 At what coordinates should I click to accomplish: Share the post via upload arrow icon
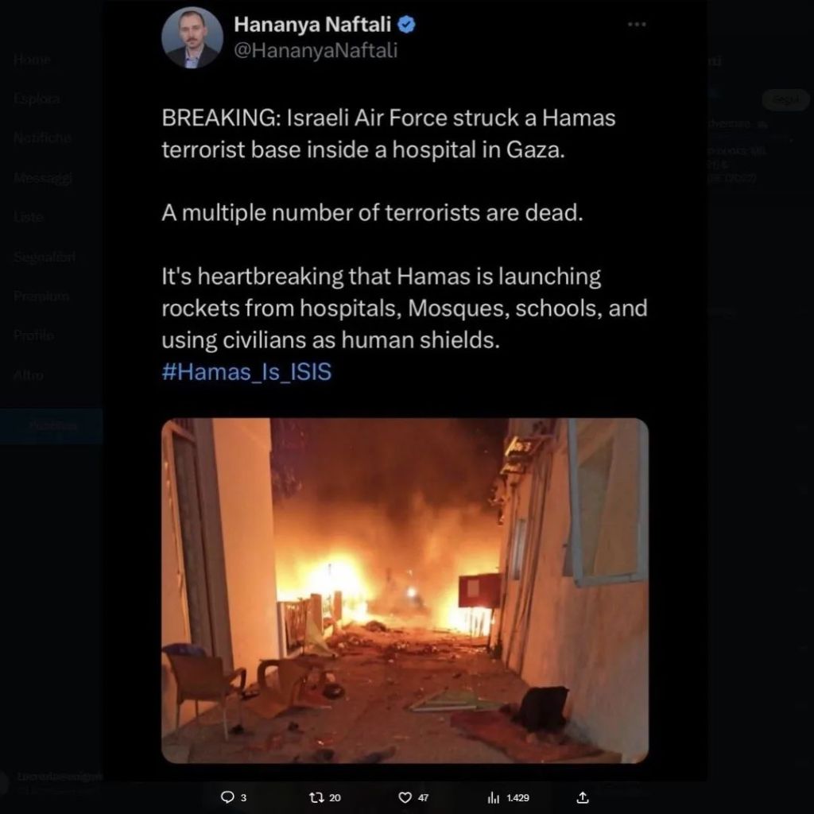(583, 797)
